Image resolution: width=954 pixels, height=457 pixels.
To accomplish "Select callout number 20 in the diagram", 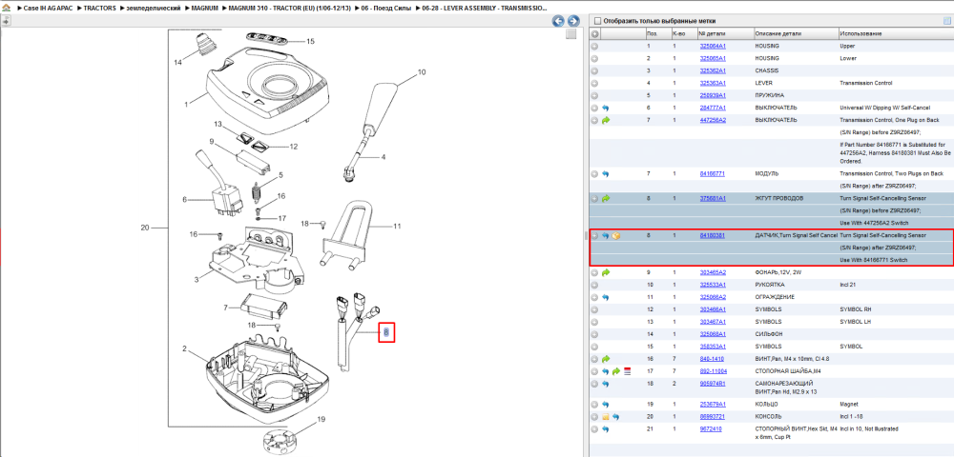I will [145, 228].
